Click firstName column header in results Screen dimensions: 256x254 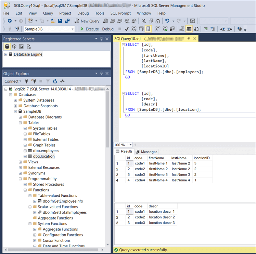coord(156,158)
